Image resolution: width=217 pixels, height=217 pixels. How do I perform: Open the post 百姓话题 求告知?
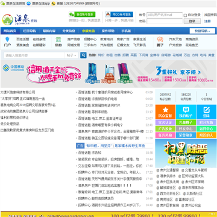point(90,153)
